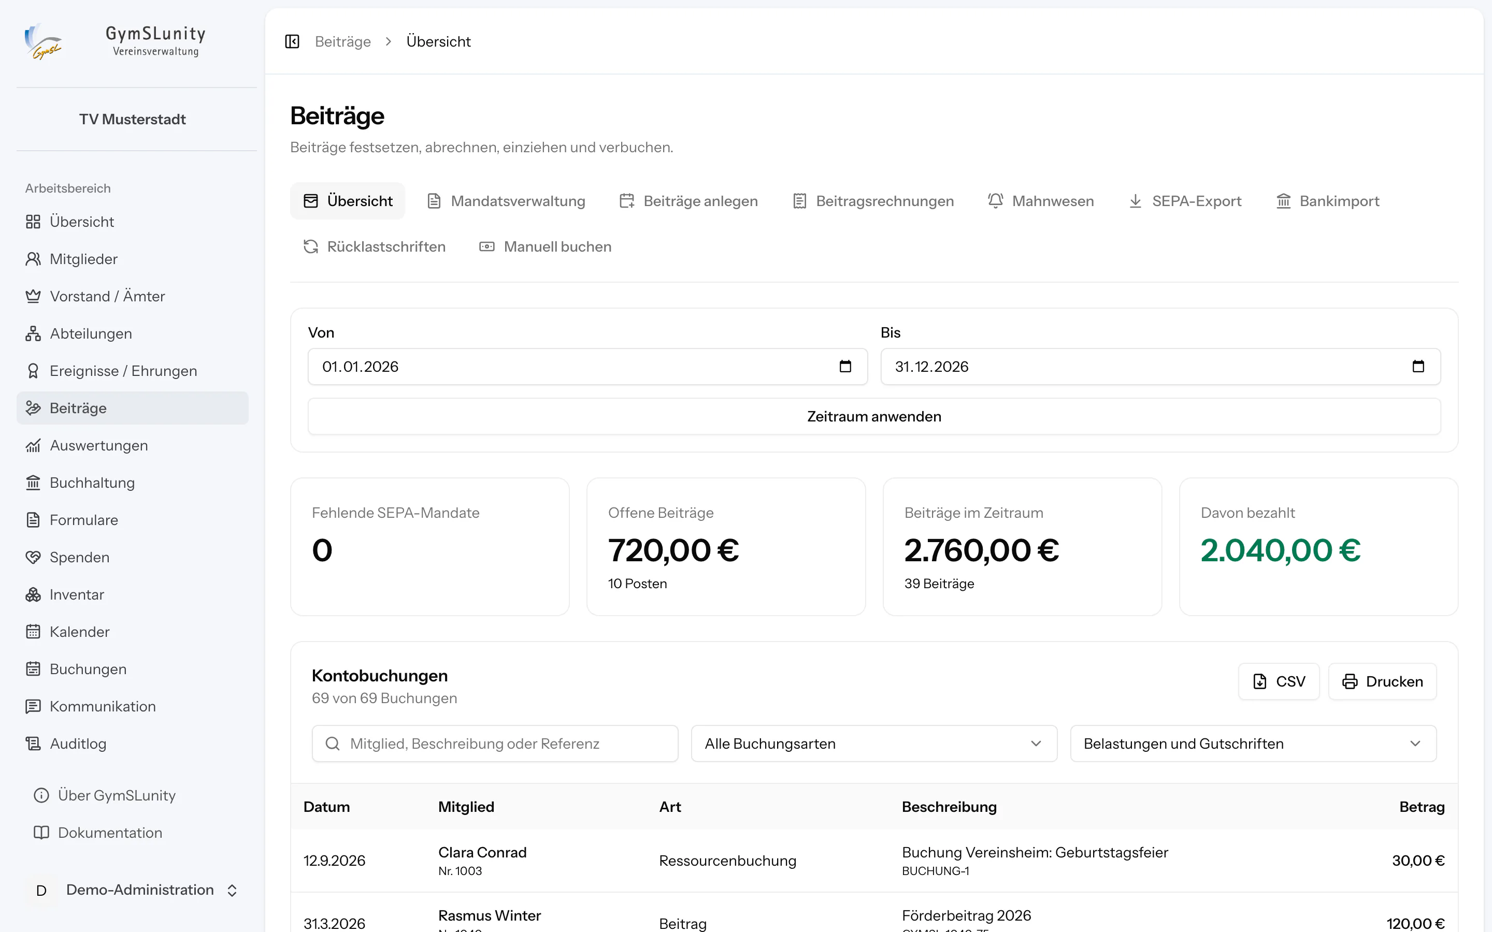Open Spenden in the sidebar
Image resolution: width=1492 pixels, height=932 pixels.
click(x=133, y=557)
